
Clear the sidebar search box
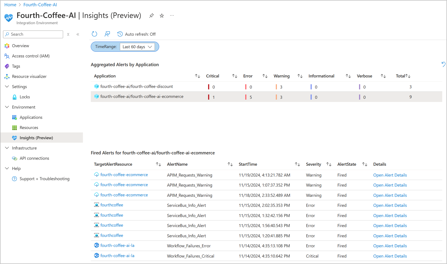tap(68, 34)
